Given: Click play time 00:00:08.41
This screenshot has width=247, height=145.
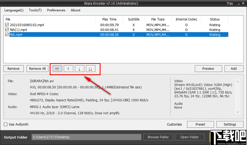Looking at the screenshot, I should point(109,30).
